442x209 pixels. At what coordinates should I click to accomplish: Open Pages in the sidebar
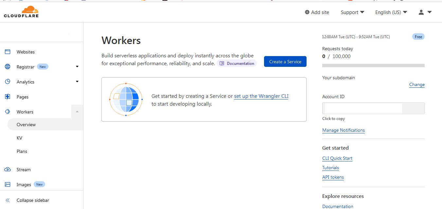click(x=23, y=97)
